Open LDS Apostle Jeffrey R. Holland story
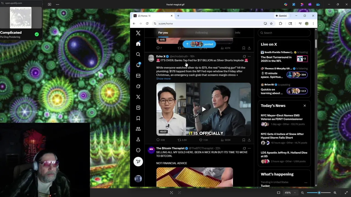 (x=284, y=154)
